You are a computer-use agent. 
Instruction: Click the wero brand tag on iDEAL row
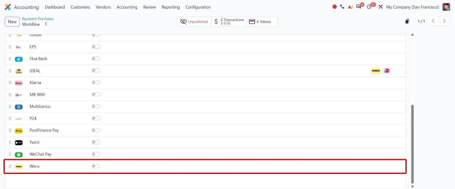(376, 71)
